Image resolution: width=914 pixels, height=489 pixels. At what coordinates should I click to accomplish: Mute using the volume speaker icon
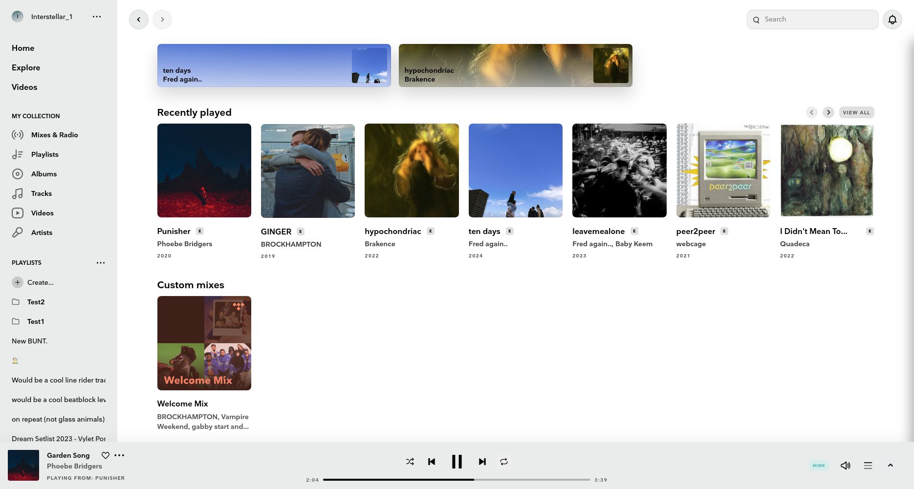(x=846, y=466)
